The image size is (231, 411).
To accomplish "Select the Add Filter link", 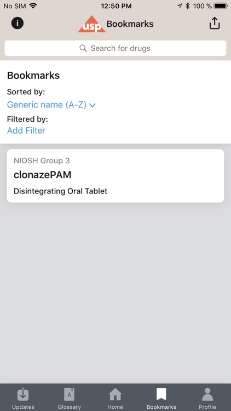I will click(x=26, y=130).
